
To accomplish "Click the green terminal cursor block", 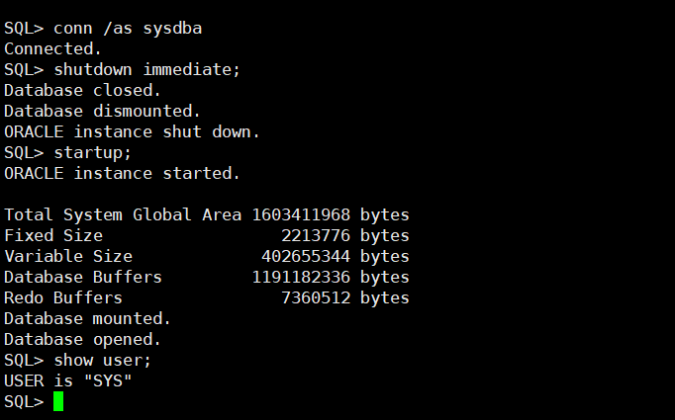I will click(58, 401).
